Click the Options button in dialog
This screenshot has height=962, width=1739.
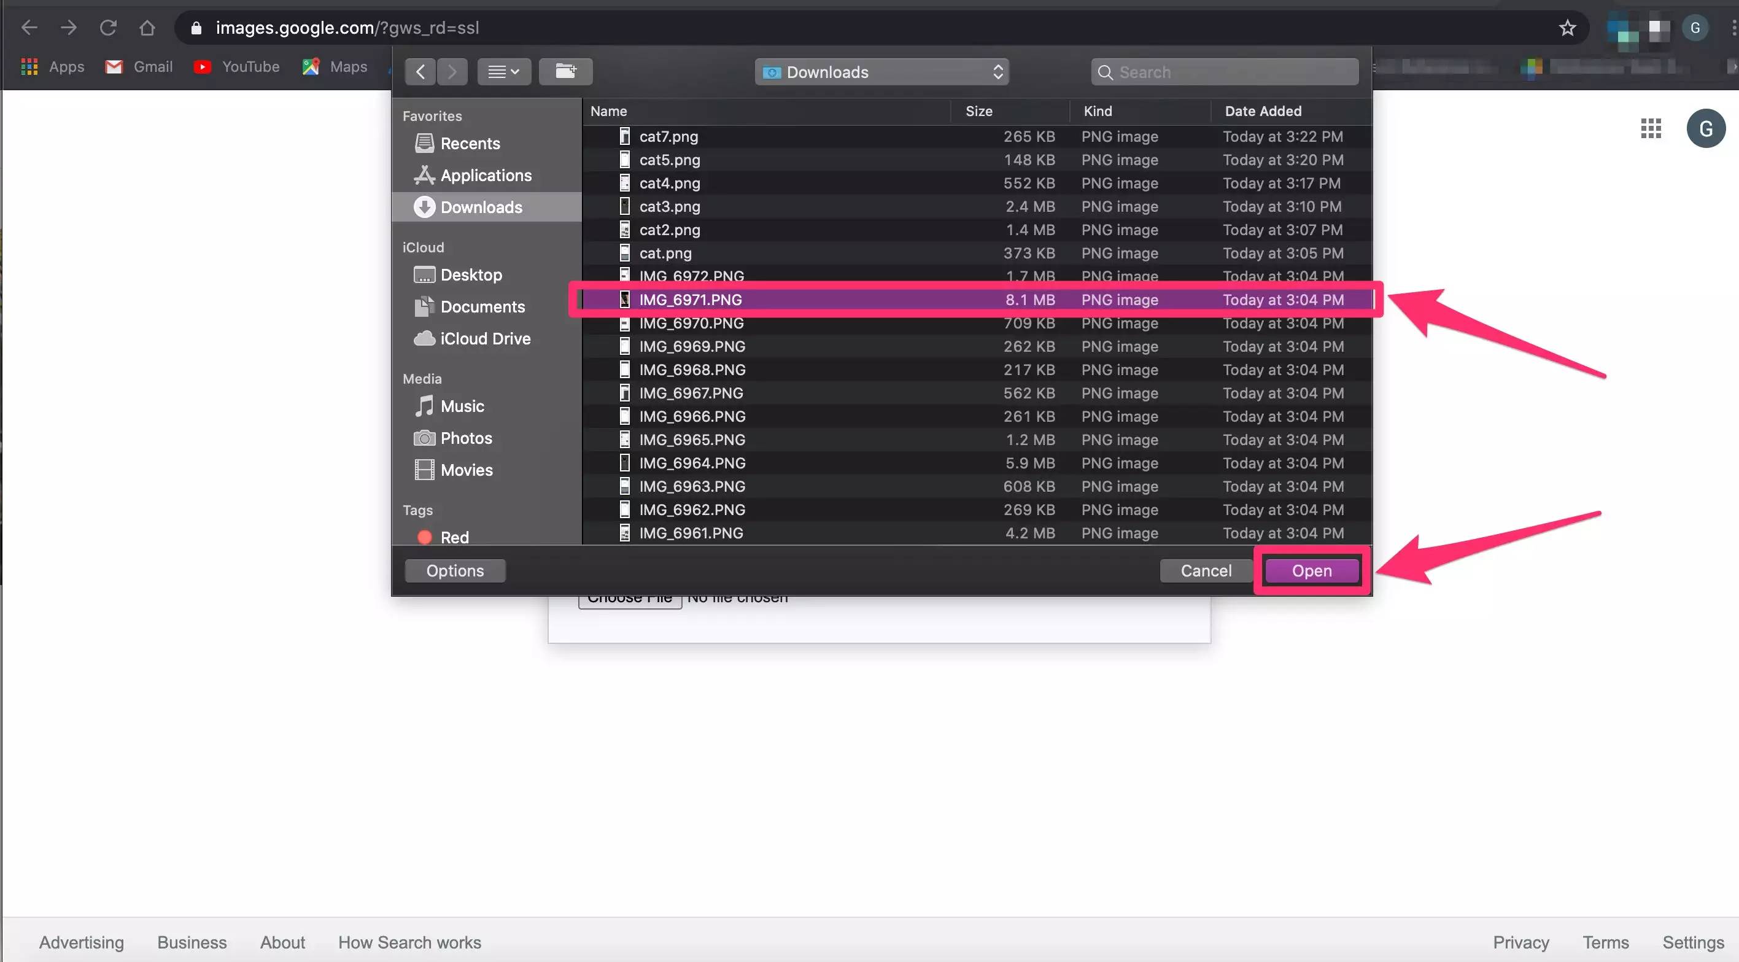pyautogui.click(x=454, y=571)
